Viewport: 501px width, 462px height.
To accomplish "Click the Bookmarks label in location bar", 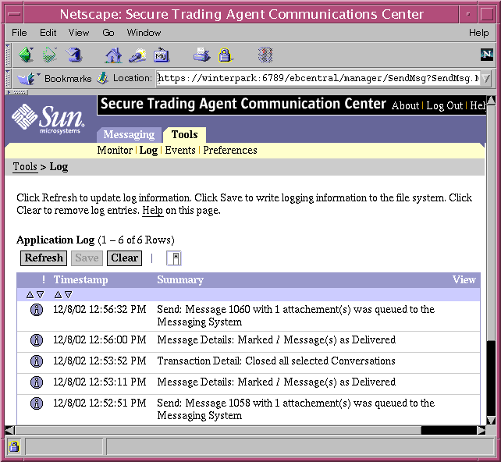I will [x=68, y=79].
